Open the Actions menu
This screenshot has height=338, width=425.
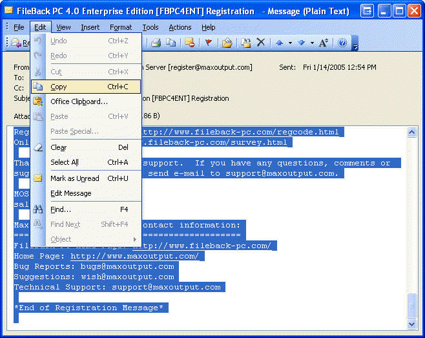[180, 27]
